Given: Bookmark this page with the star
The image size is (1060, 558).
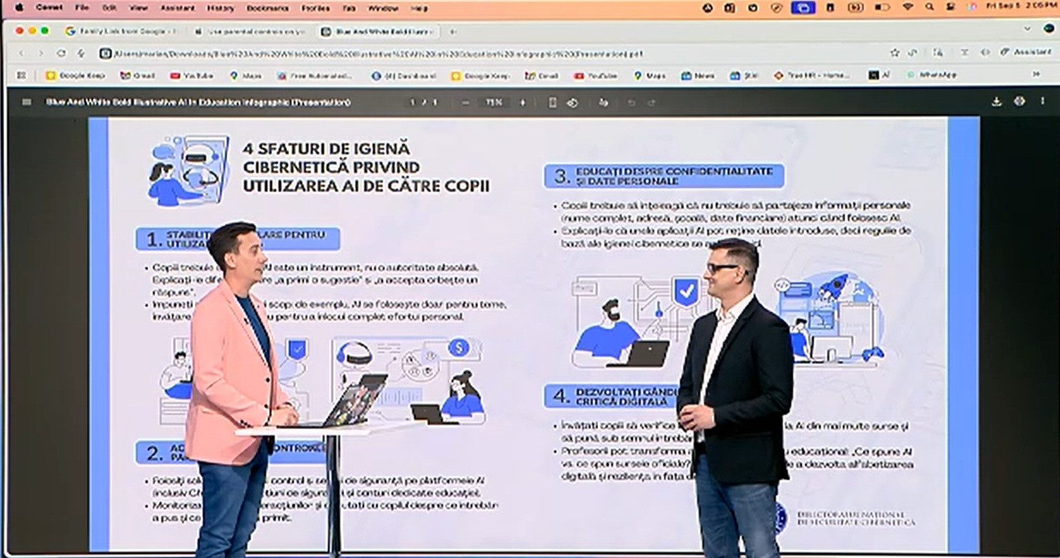Looking at the screenshot, I should [894, 53].
